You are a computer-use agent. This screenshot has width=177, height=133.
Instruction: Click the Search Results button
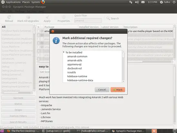(18, 122)
